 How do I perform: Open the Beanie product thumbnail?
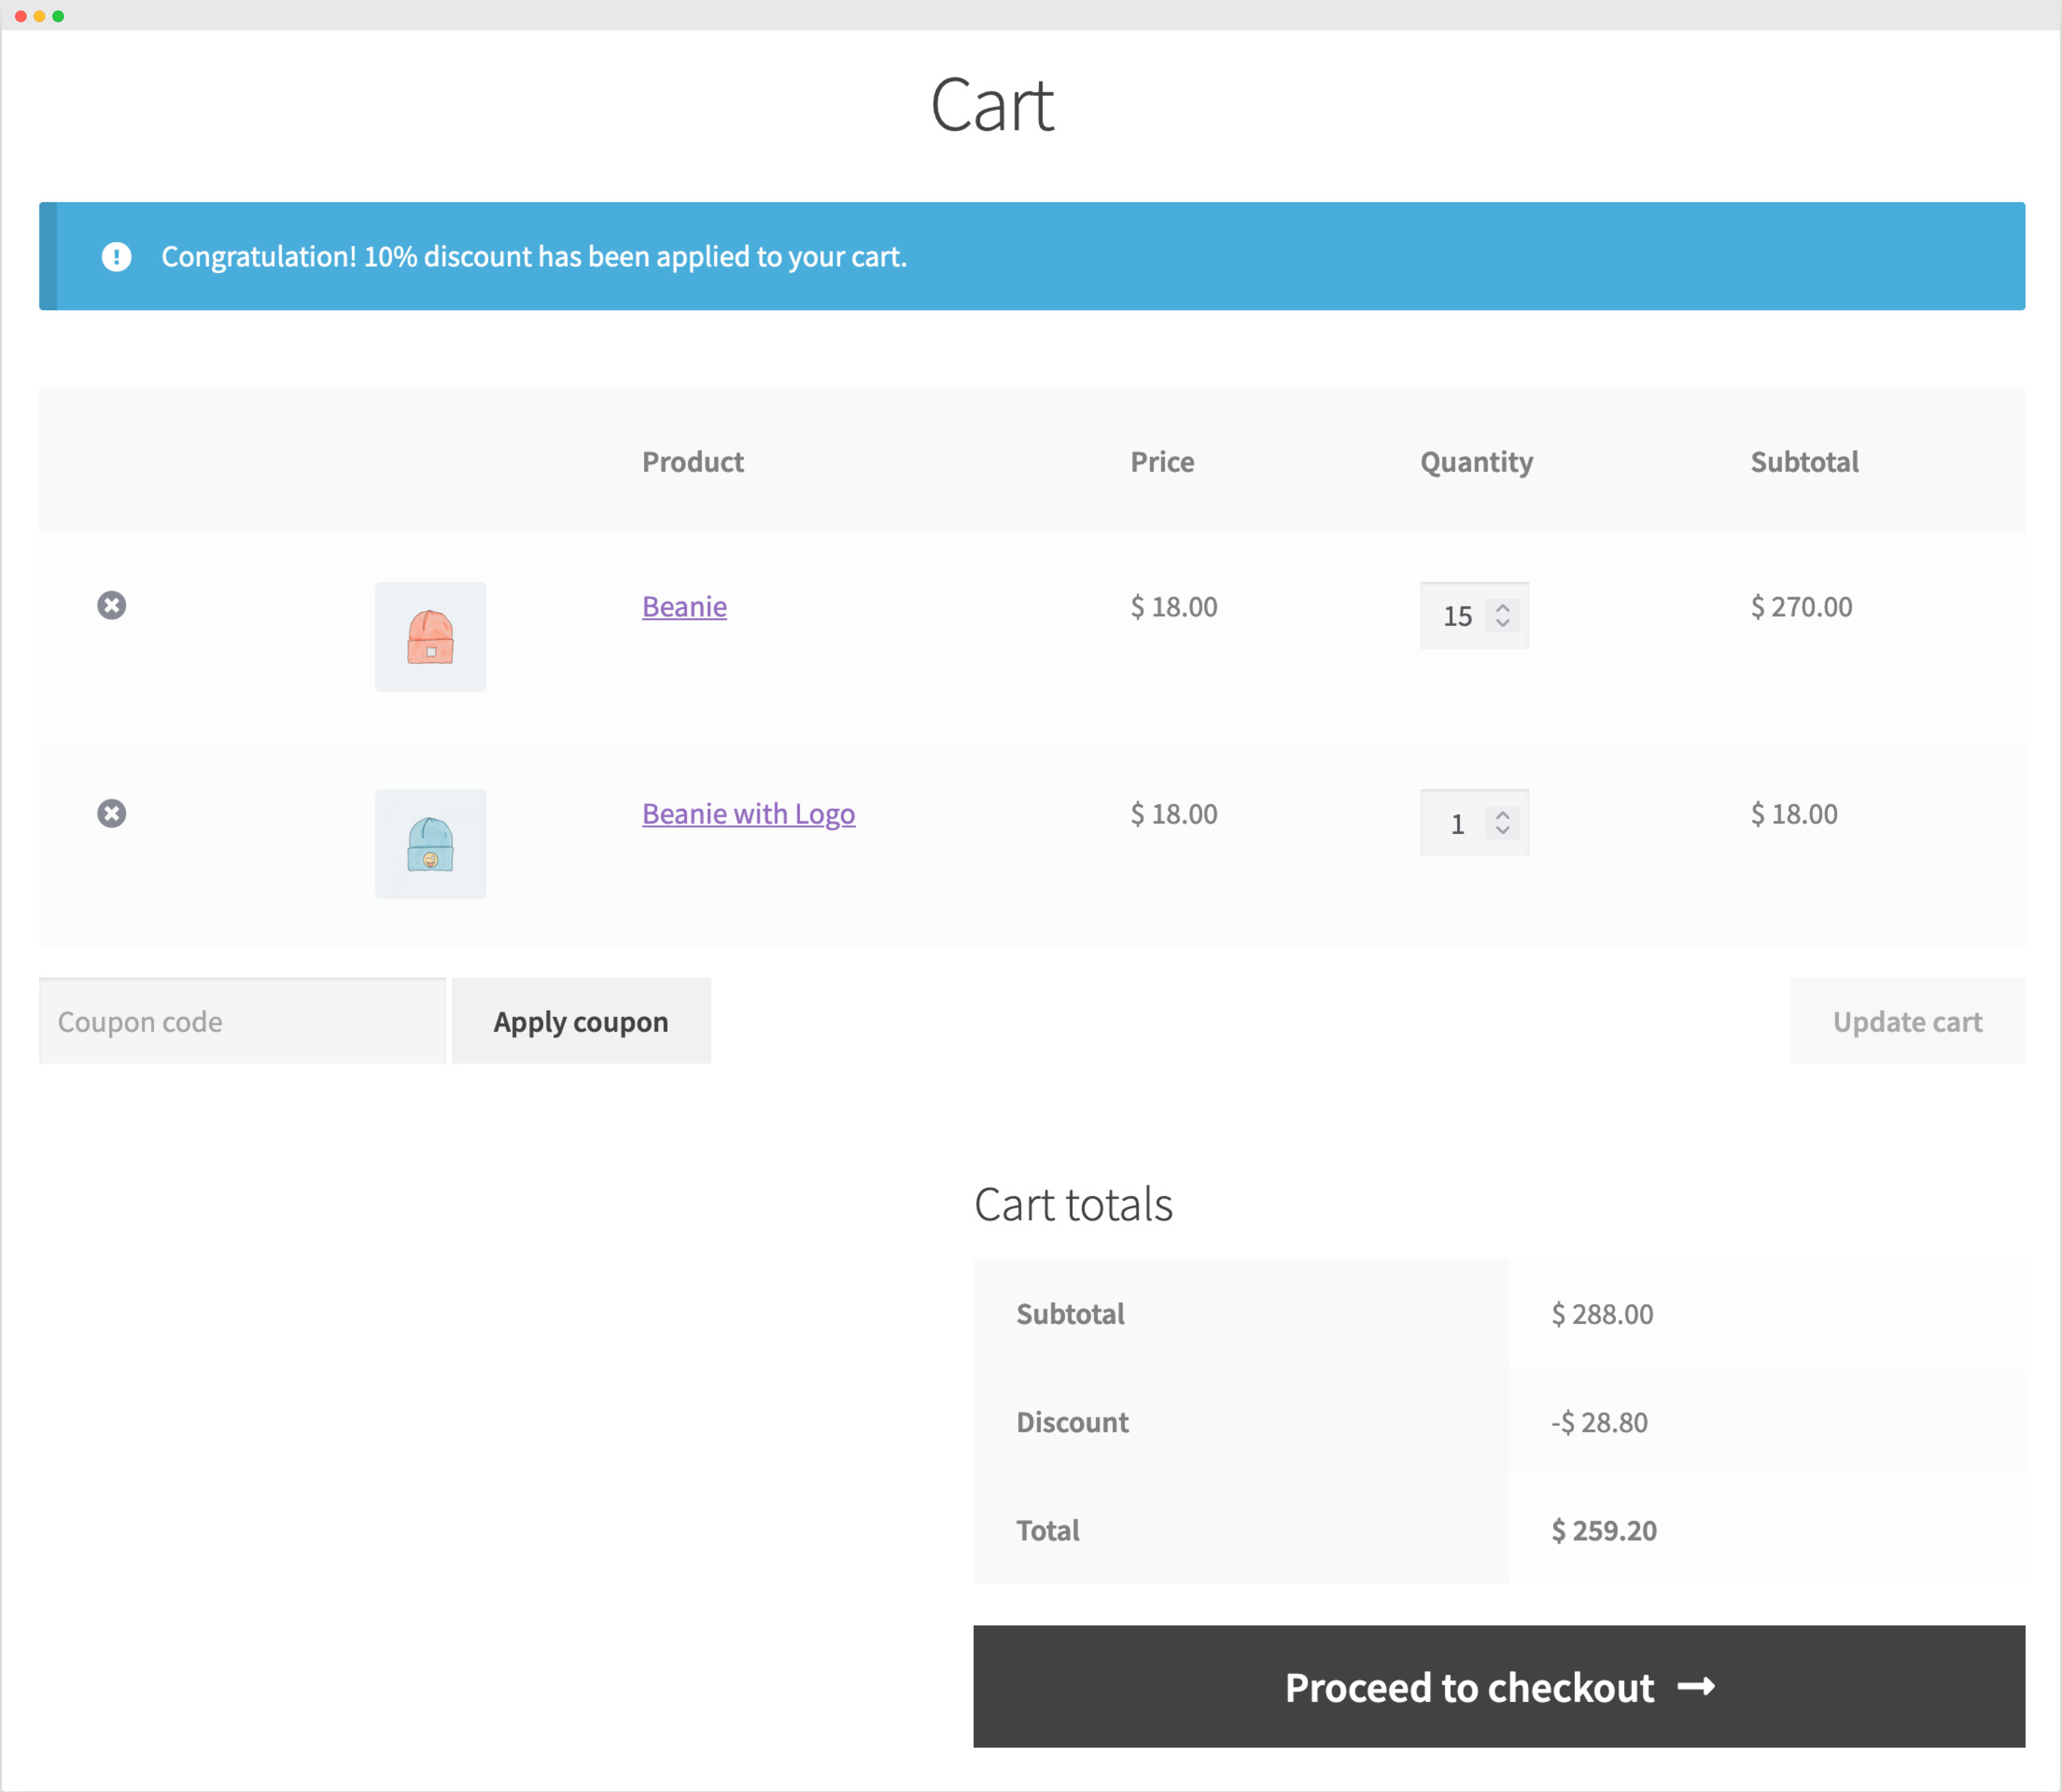430,636
